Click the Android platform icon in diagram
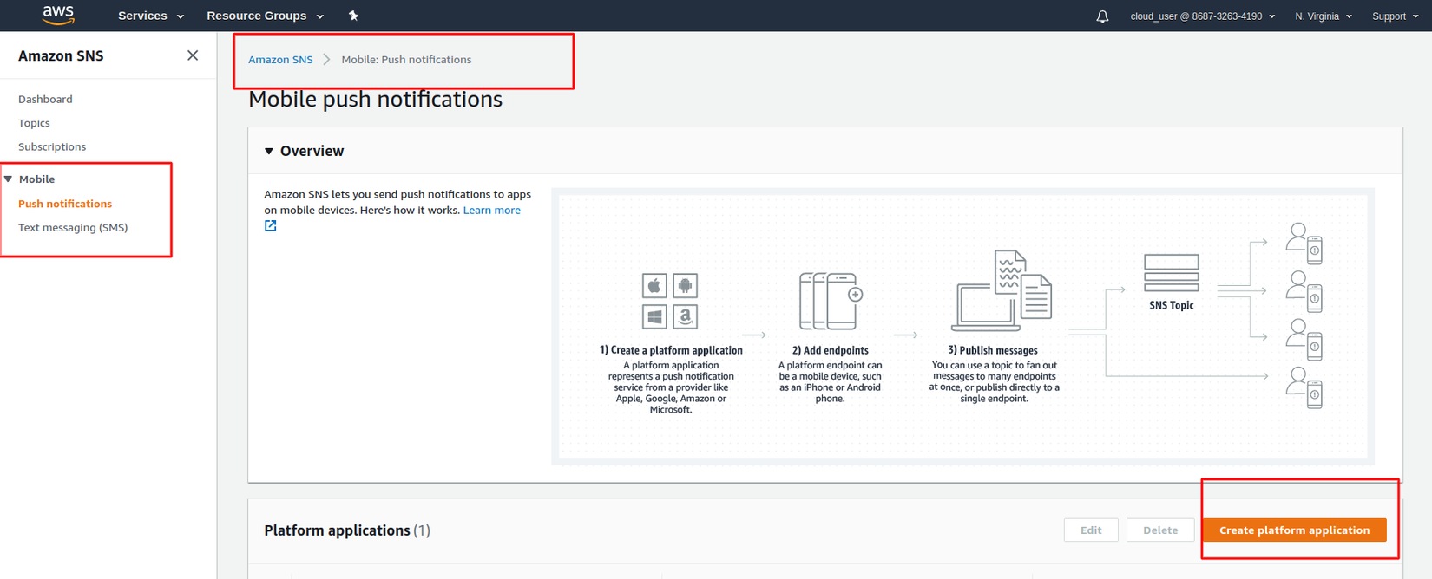Image resolution: width=1432 pixels, height=579 pixels. 685,285
